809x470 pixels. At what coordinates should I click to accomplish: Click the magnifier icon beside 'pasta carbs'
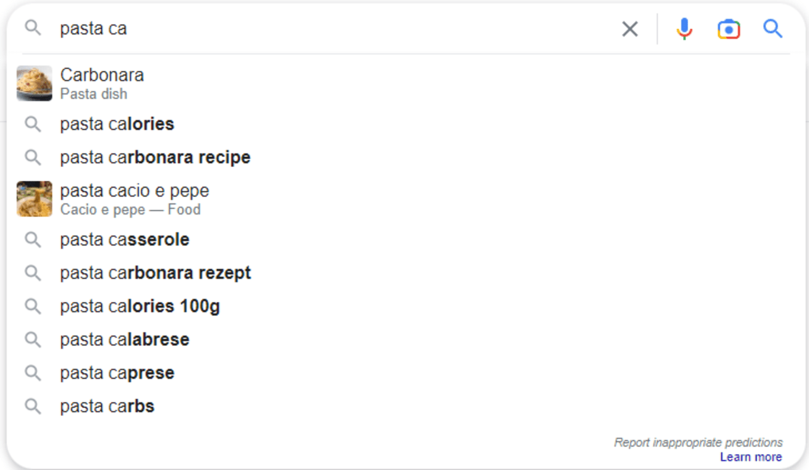[33, 406]
